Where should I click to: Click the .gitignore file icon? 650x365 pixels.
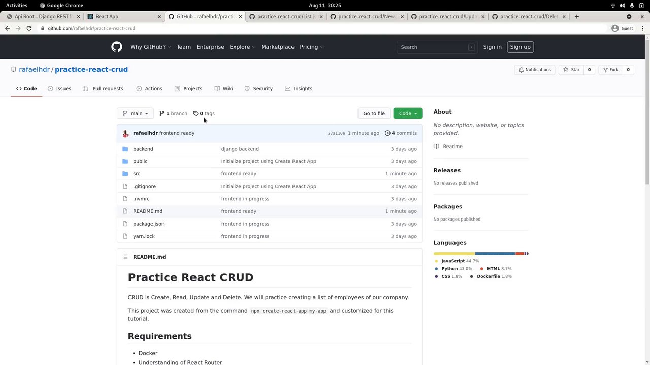click(x=125, y=186)
